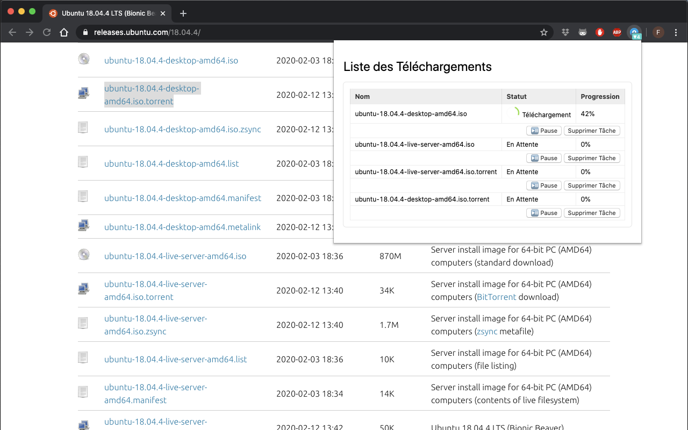Open a new tab with the plus button
This screenshot has width=688, height=430.
point(183,13)
